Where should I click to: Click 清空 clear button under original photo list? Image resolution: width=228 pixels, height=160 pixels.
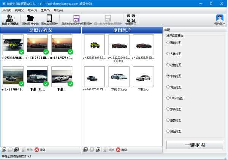tap(37, 150)
